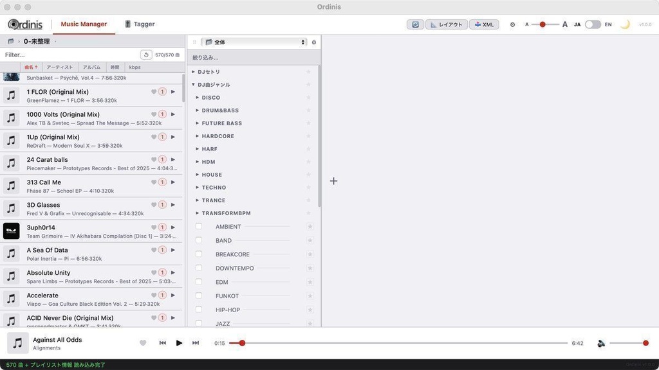Open the settings gear in the toolbar

[x=512, y=24]
